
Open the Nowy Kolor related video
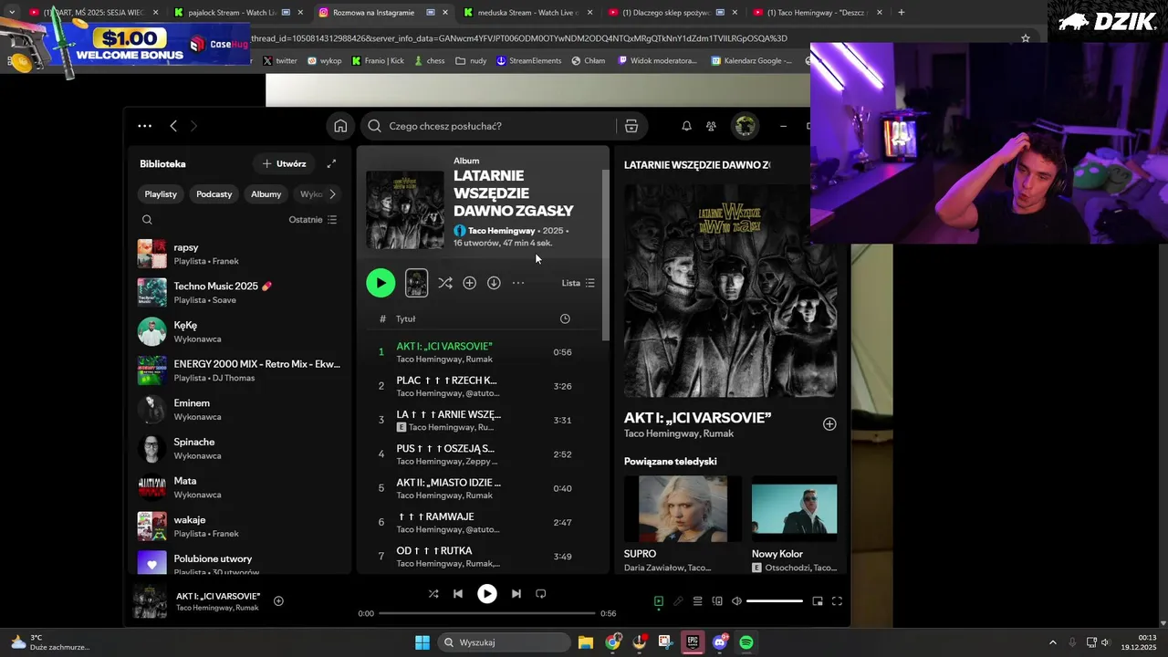pos(794,508)
